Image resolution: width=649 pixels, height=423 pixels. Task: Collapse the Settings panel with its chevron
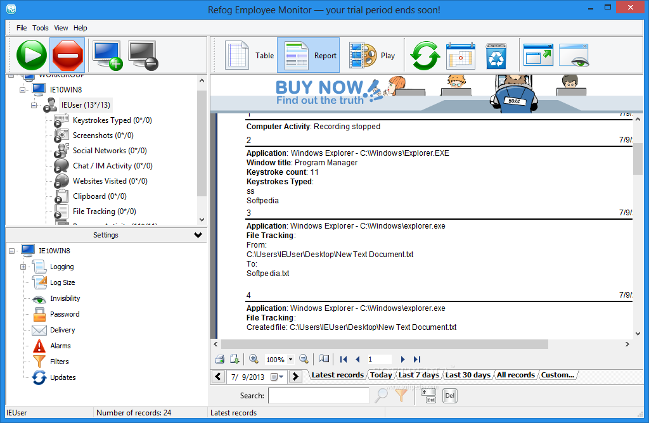coord(198,235)
